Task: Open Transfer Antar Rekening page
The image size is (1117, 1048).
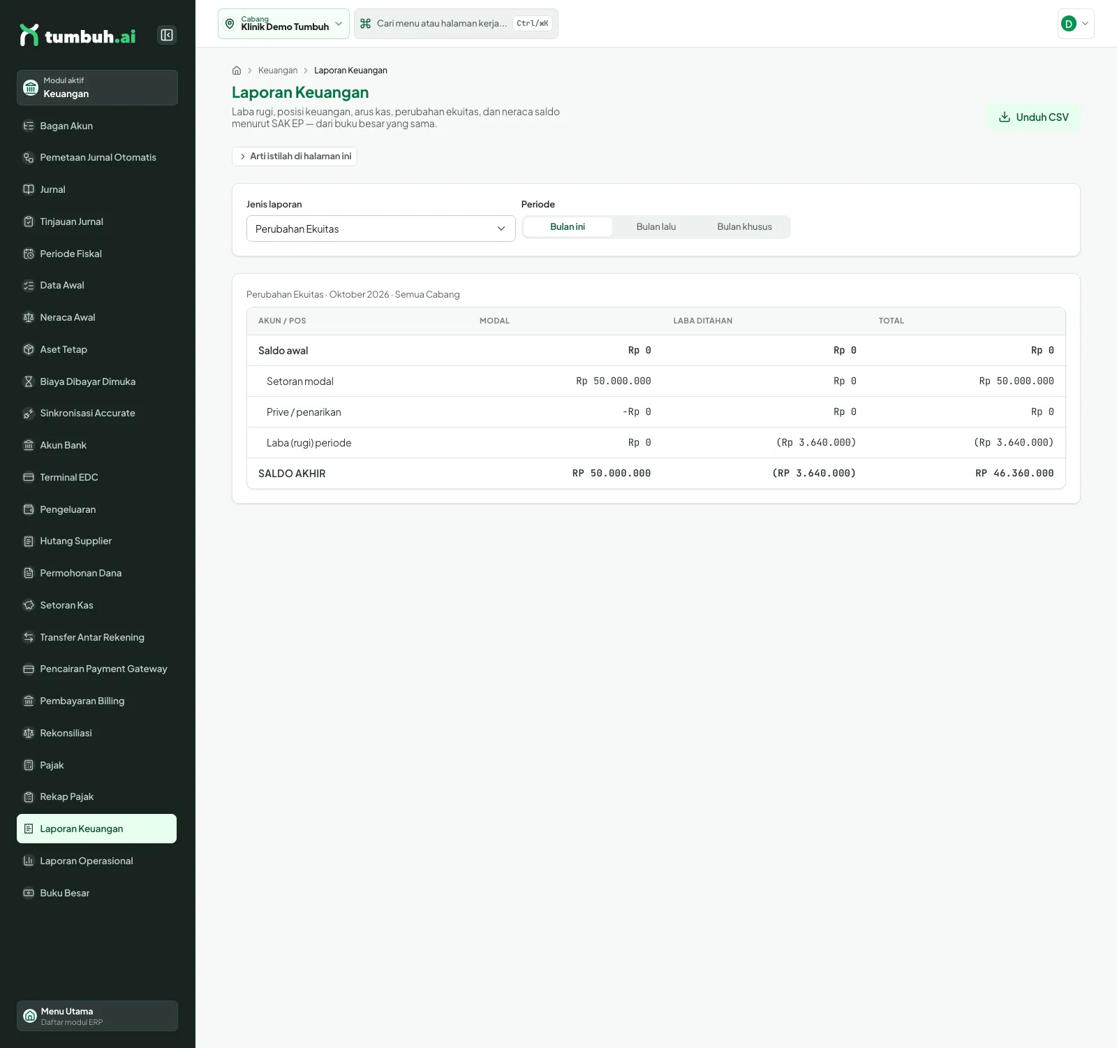Action: coord(97,637)
